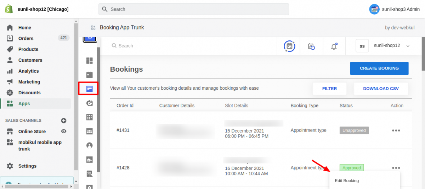Open action menu for order #1431
Screen dimensions: 425x189
(396, 130)
